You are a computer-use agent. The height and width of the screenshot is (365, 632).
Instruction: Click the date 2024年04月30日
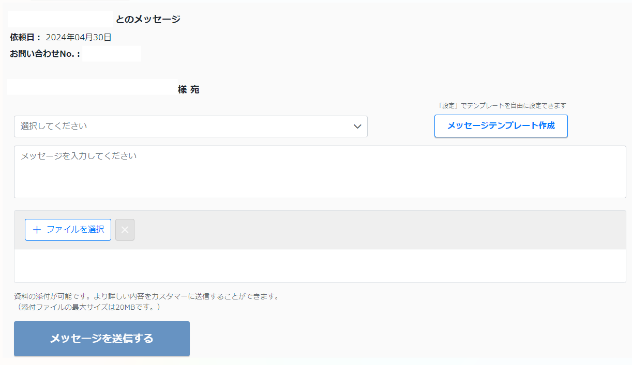[79, 37]
